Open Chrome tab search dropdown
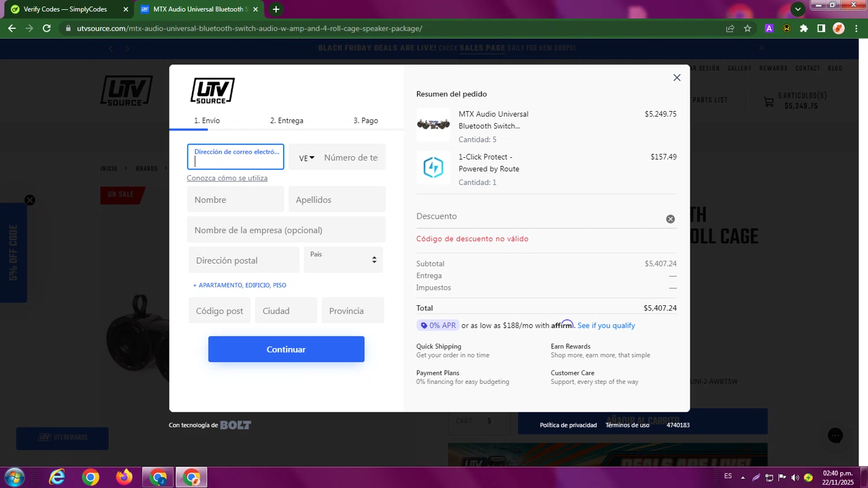 pos(797,9)
